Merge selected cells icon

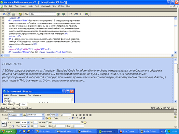coord(10,126)
